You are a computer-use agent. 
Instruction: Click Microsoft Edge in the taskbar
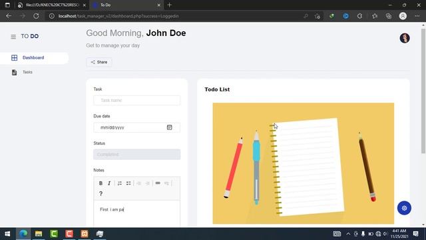(x=23, y=234)
